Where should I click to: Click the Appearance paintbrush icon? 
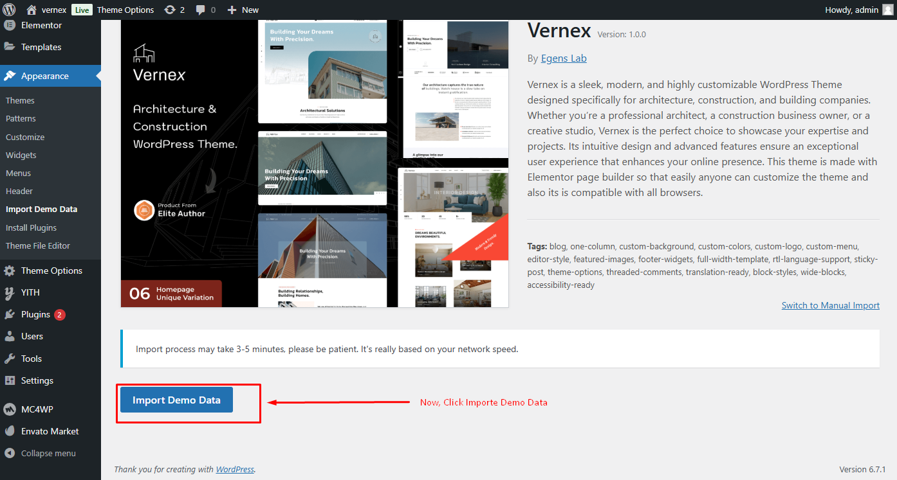[10, 76]
